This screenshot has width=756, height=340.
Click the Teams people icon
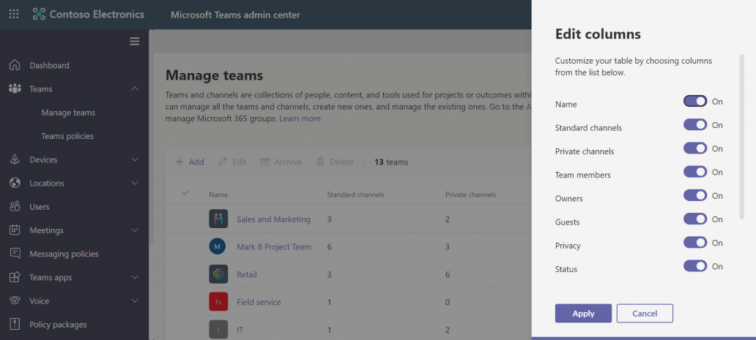[x=15, y=88]
